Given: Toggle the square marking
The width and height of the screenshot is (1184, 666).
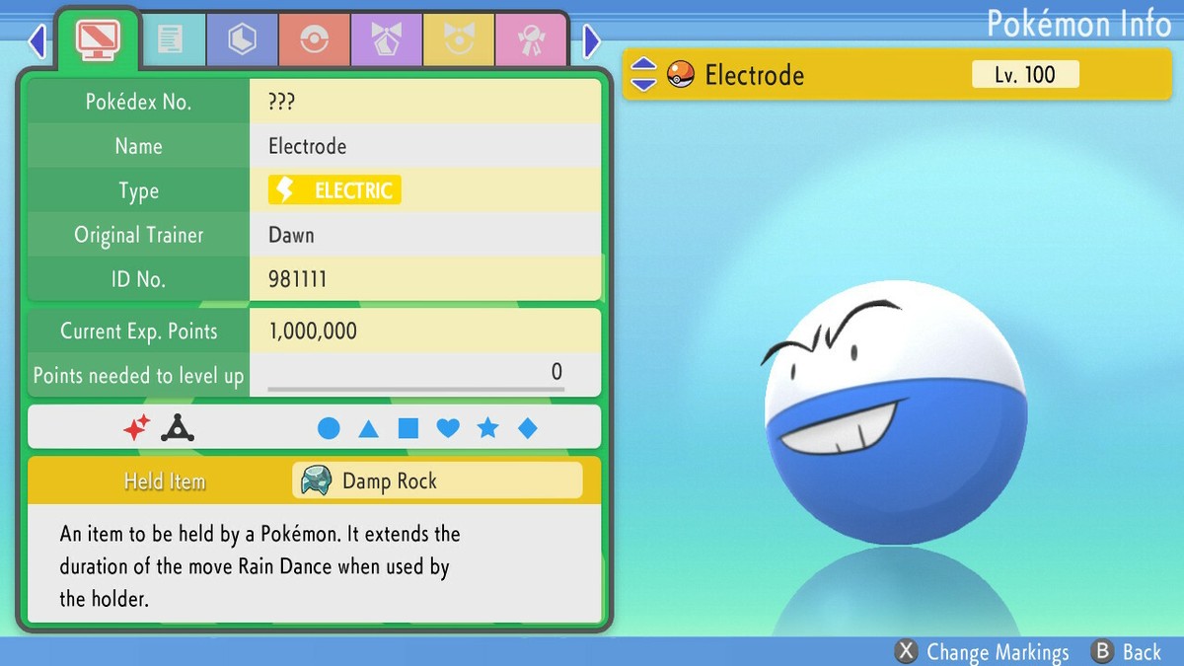Looking at the screenshot, I should [407, 428].
